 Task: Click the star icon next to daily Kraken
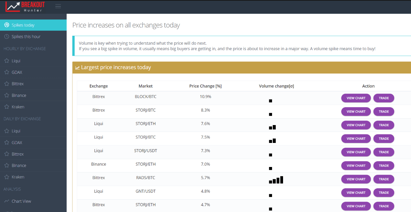(7, 177)
